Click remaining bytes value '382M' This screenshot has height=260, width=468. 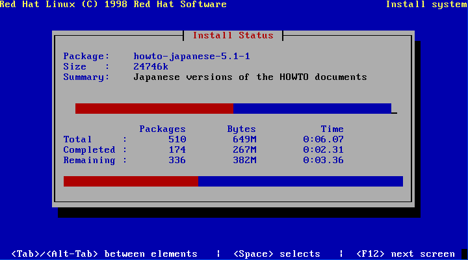[x=244, y=161]
